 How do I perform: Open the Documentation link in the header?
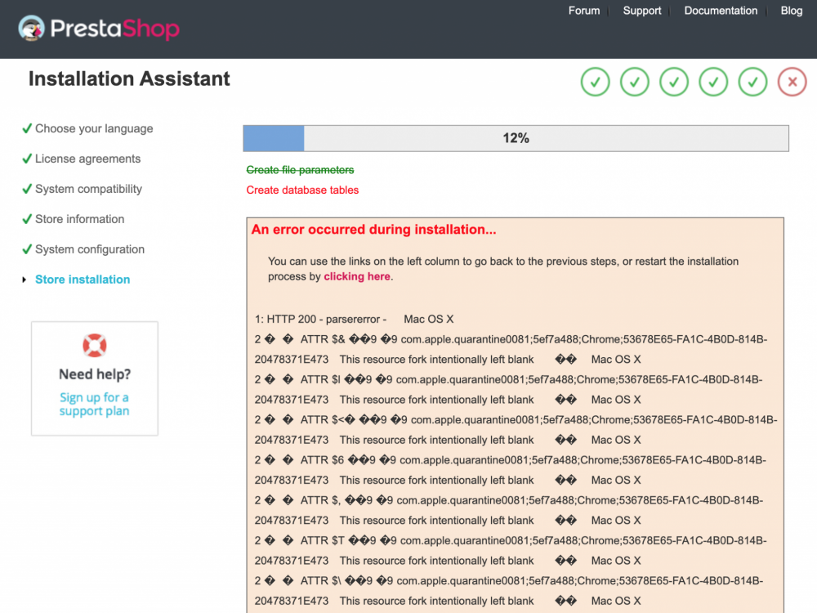pos(721,11)
